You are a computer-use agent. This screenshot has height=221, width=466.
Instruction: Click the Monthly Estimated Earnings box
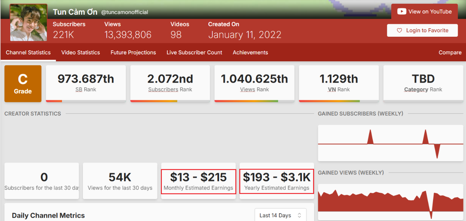point(198,181)
